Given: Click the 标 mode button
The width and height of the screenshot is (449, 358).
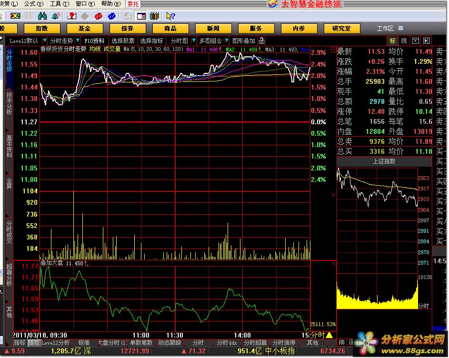Looking at the screenshot, I should pyautogui.click(x=392, y=40).
